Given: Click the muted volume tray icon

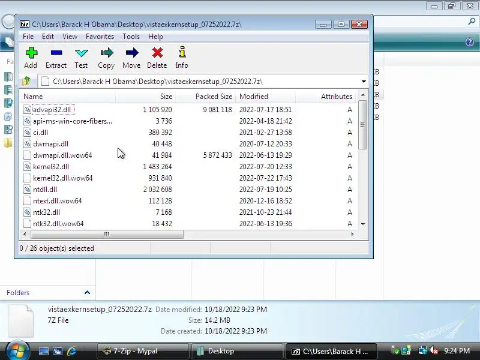Looking at the screenshot, I should [433, 350].
